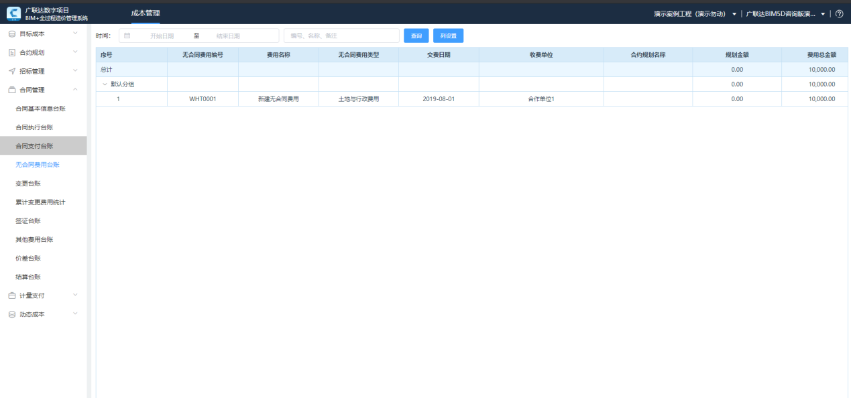Open help via the question mark icon
Screen dimensions: 851x398
tap(839, 14)
